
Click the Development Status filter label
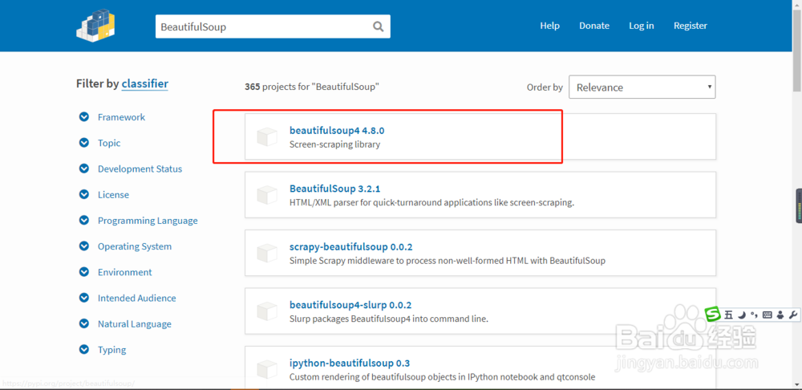tap(140, 169)
